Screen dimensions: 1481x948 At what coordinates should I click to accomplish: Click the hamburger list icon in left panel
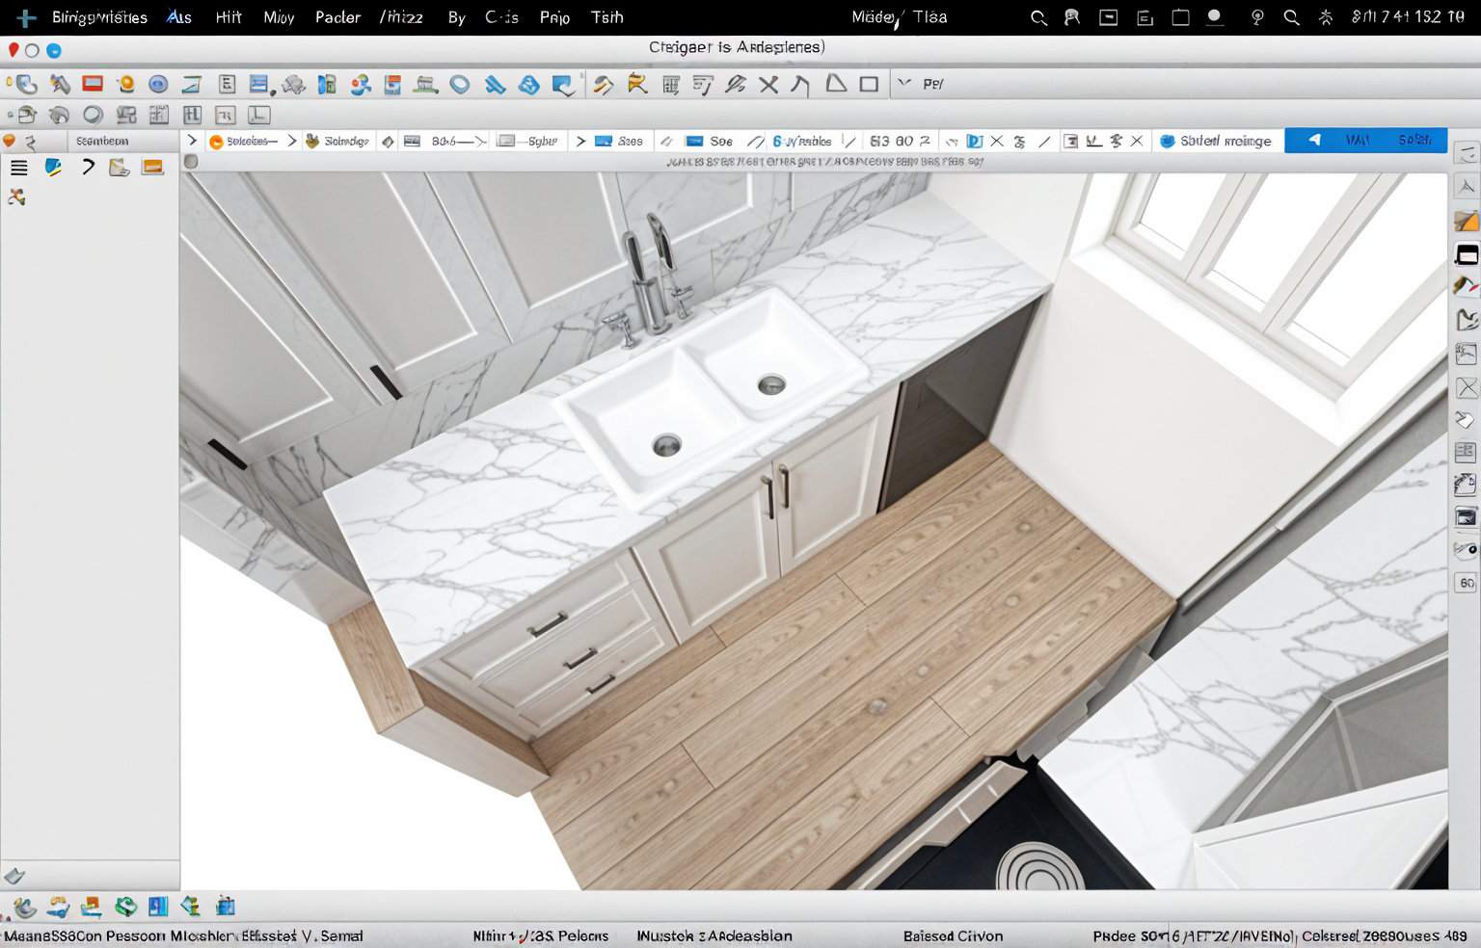point(18,168)
